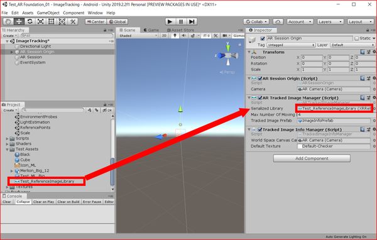Open Tracked Image Info Manager help icon

pyautogui.click(x=363, y=129)
